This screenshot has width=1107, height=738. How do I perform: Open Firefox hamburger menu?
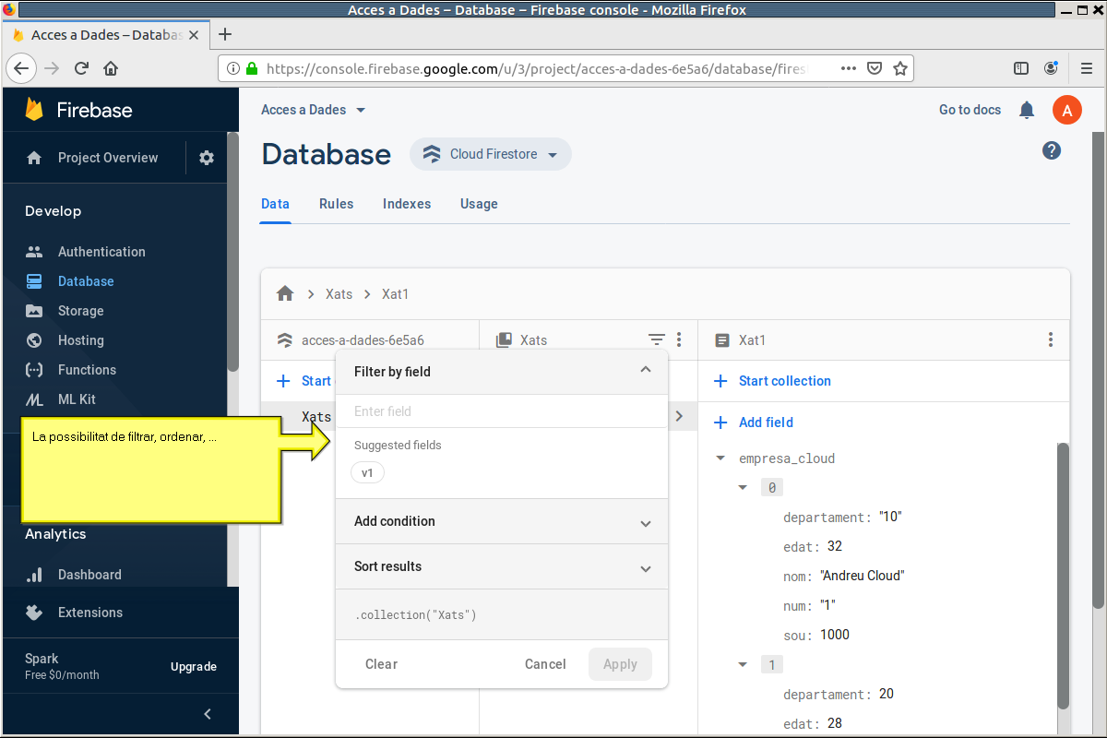tap(1087, 68)
